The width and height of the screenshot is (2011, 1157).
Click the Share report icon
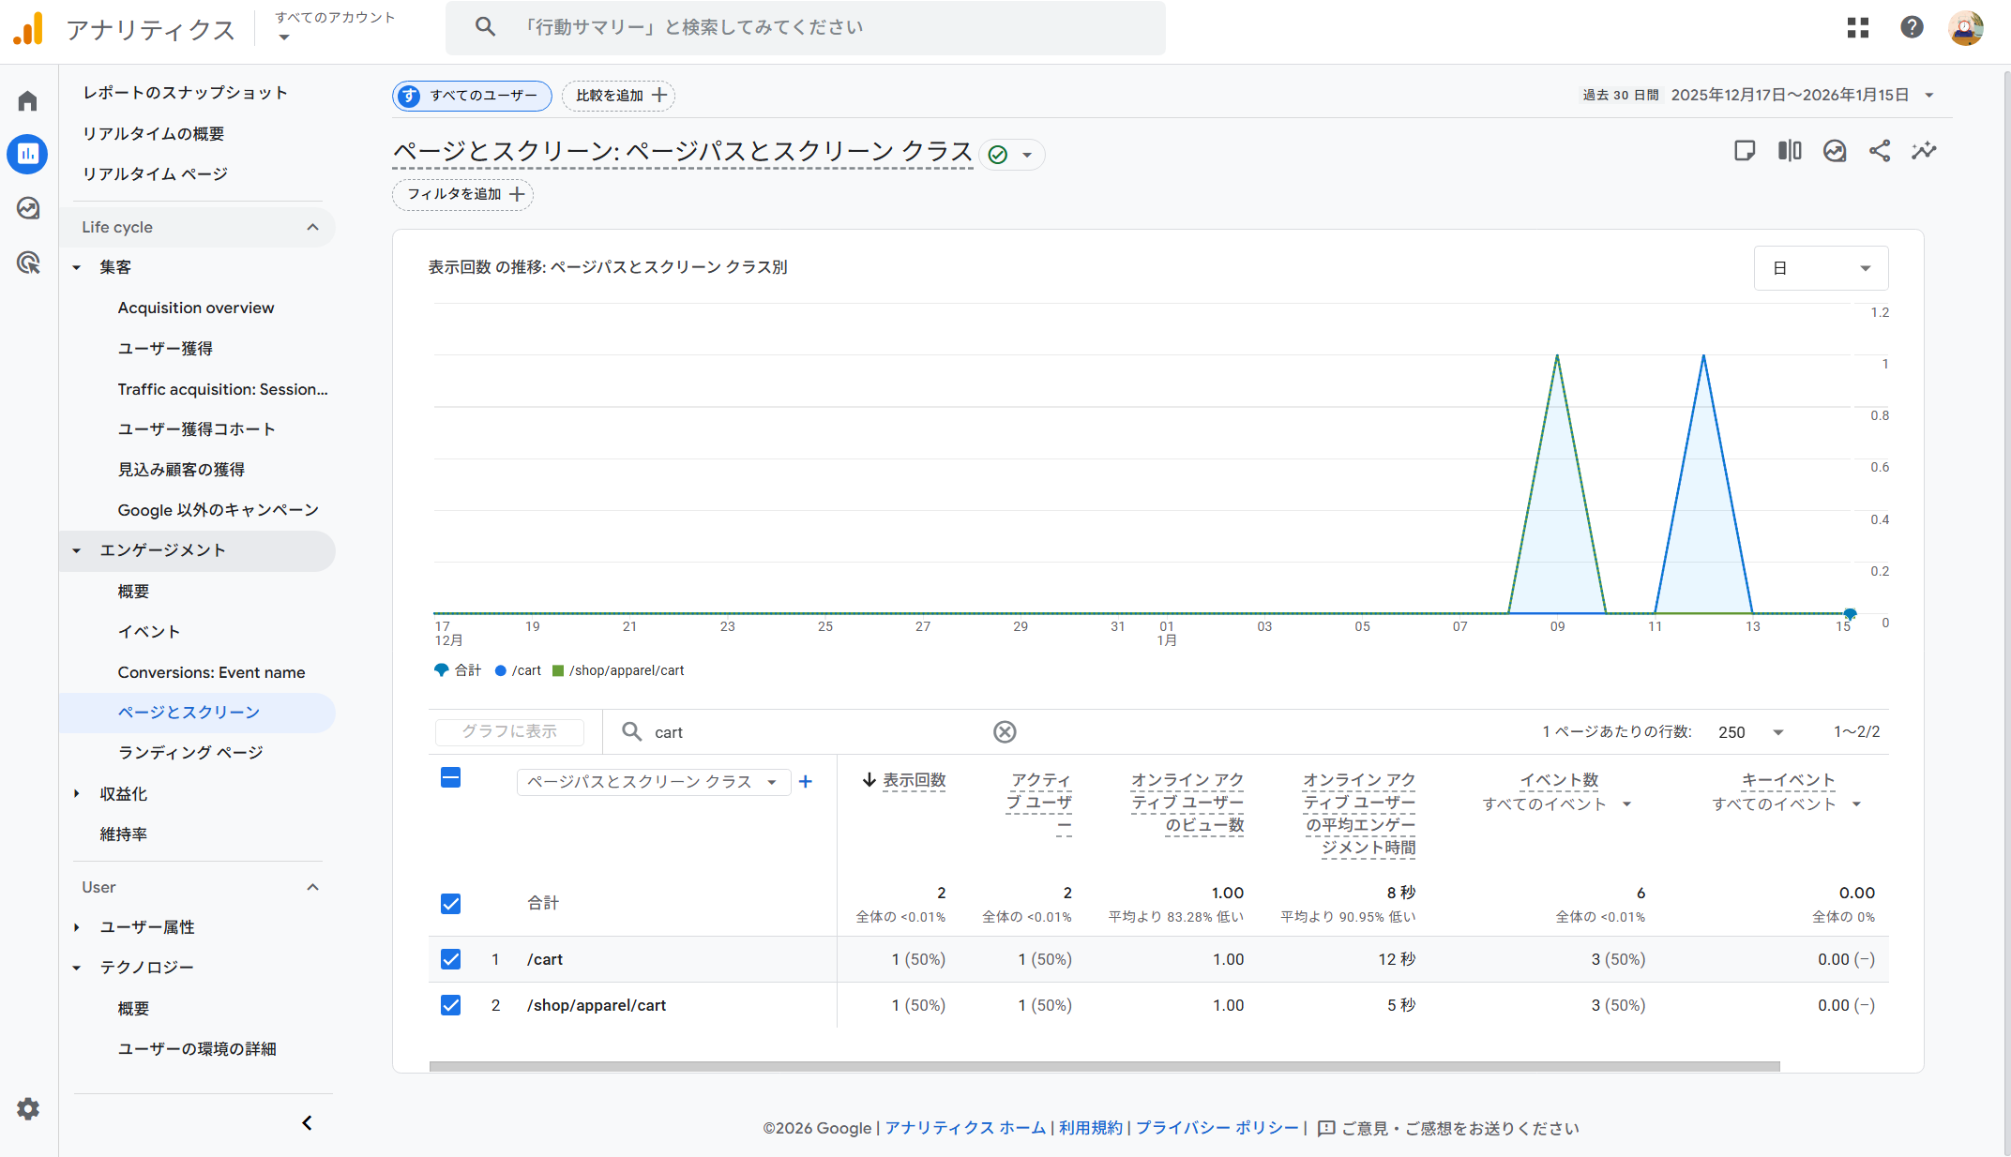(x=1879, y=151)
